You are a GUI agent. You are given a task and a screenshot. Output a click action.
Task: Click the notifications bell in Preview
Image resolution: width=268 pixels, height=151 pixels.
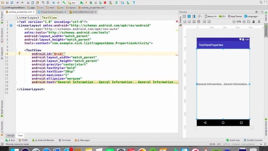(259, 22)
